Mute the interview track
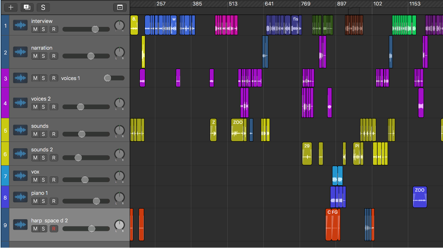 [35, 29]
